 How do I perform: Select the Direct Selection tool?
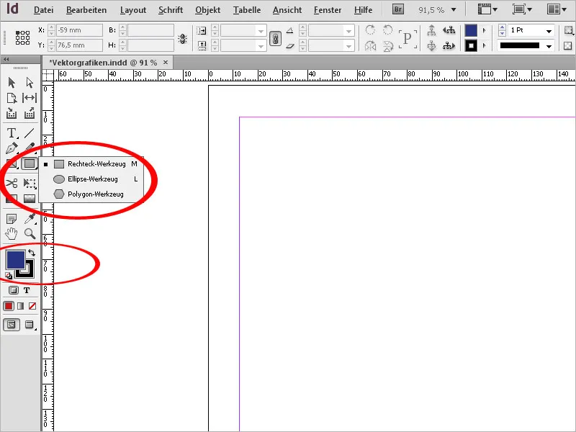click(29, 83)
